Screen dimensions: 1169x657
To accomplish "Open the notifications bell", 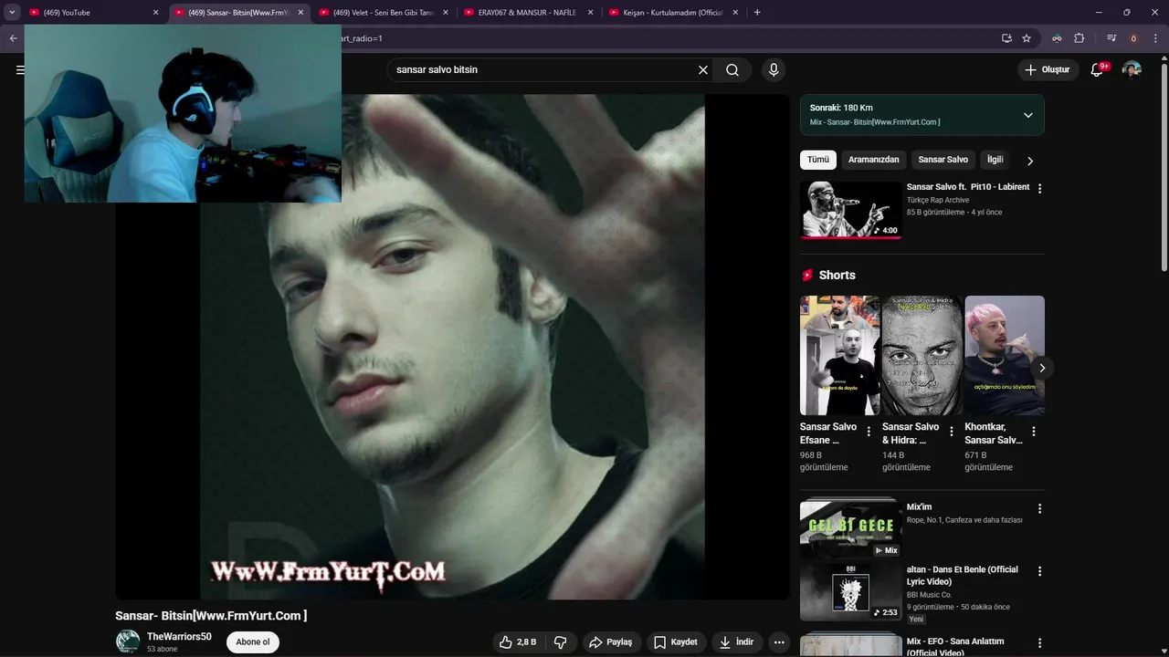I will click(x=1098, y=69).
